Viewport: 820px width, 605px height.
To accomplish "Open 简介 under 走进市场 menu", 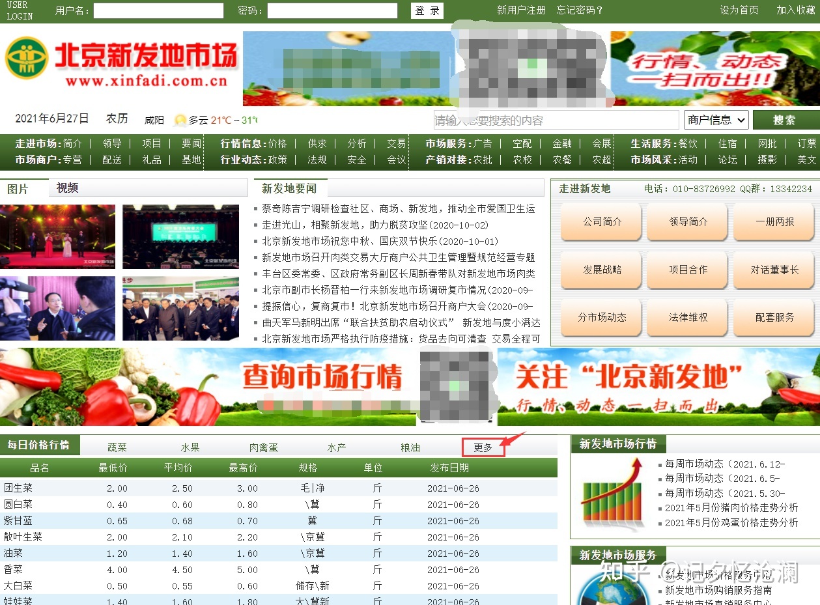I will 73,143.
